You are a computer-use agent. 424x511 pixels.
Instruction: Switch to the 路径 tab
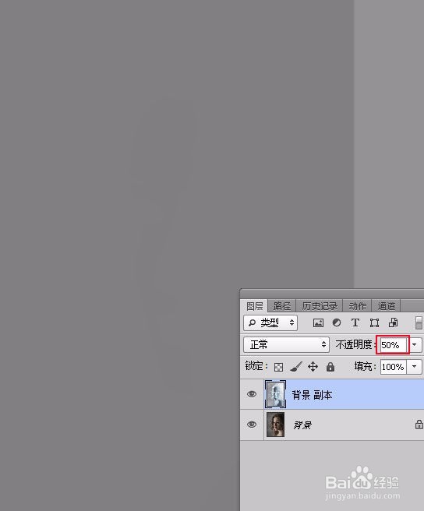tap(282, 306)
